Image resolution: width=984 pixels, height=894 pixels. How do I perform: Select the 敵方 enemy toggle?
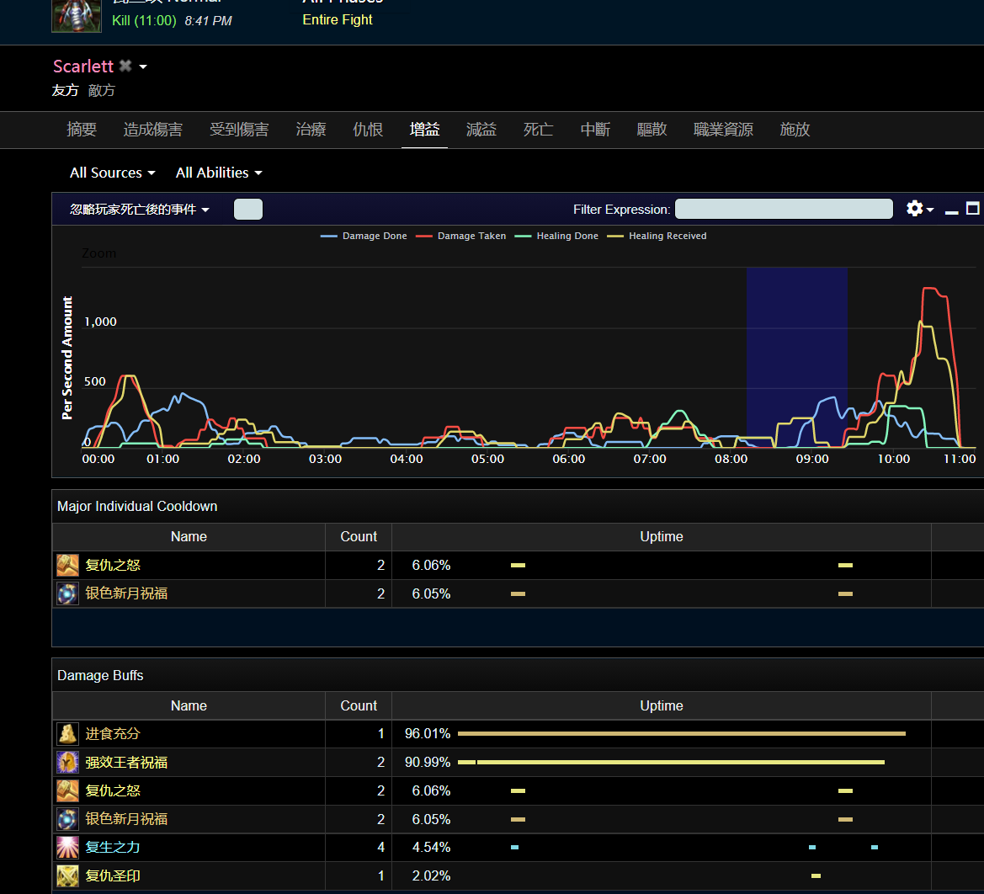pyautogui.click(x=102, y=90)
